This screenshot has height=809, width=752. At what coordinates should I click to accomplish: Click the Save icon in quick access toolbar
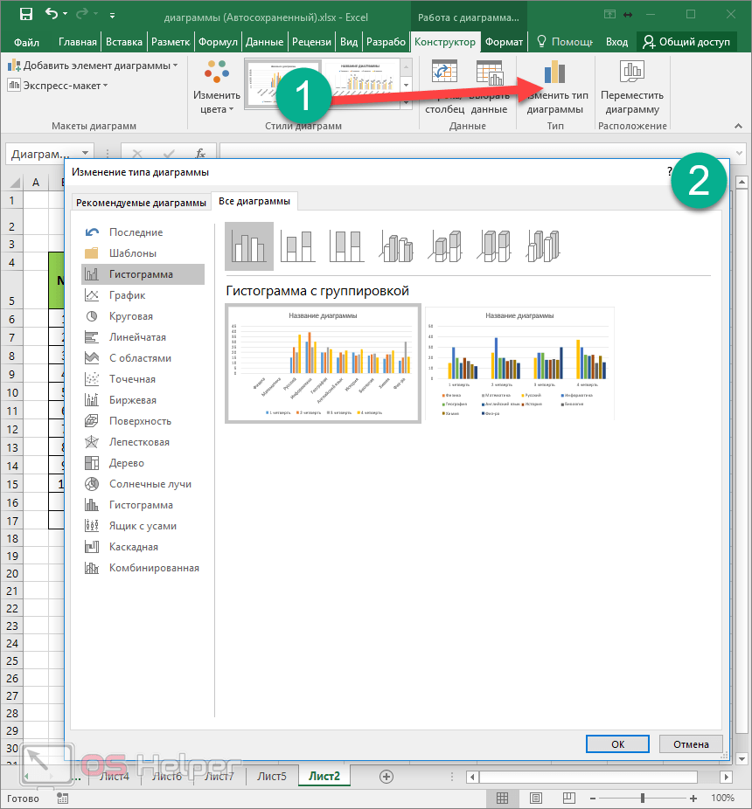click(x=25, y=15)
